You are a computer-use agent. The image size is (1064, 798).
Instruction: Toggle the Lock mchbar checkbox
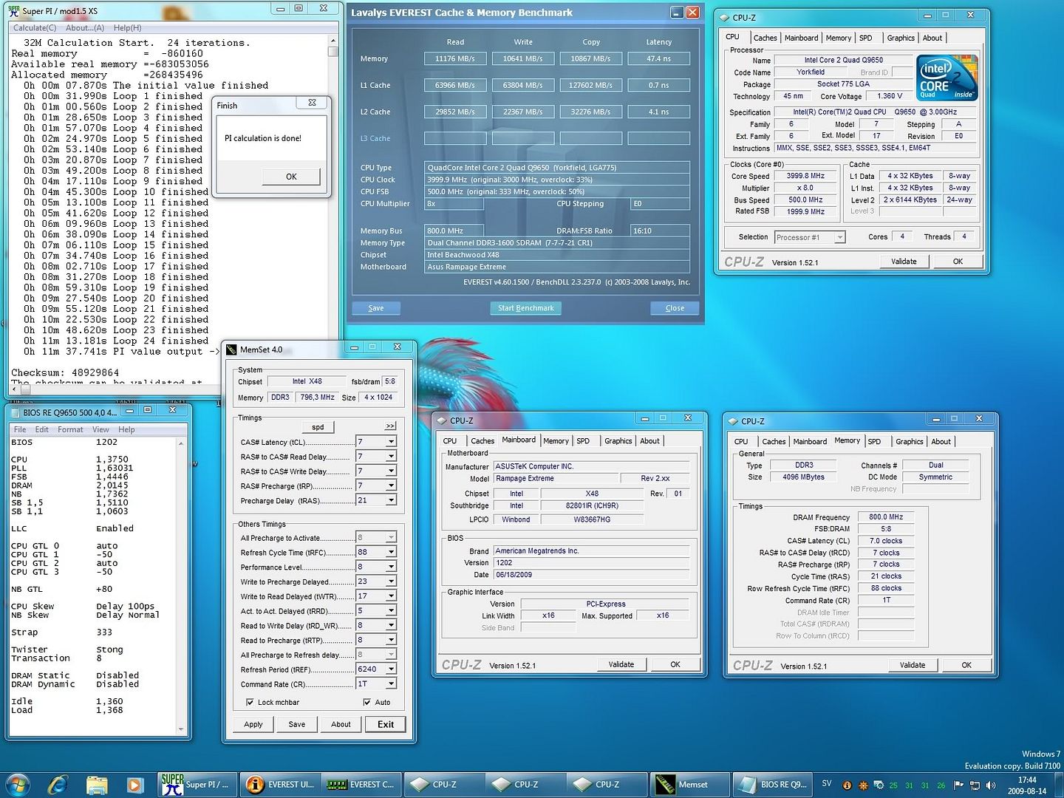point(250,703)
